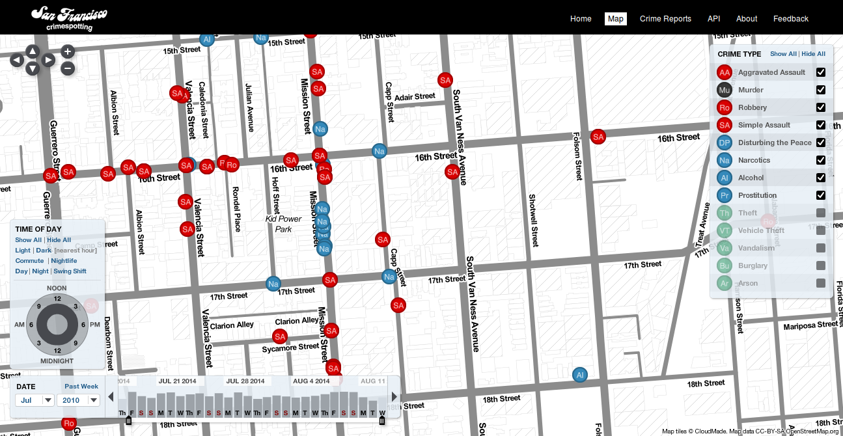Select the Commute time filter

[x=30, y=261]
